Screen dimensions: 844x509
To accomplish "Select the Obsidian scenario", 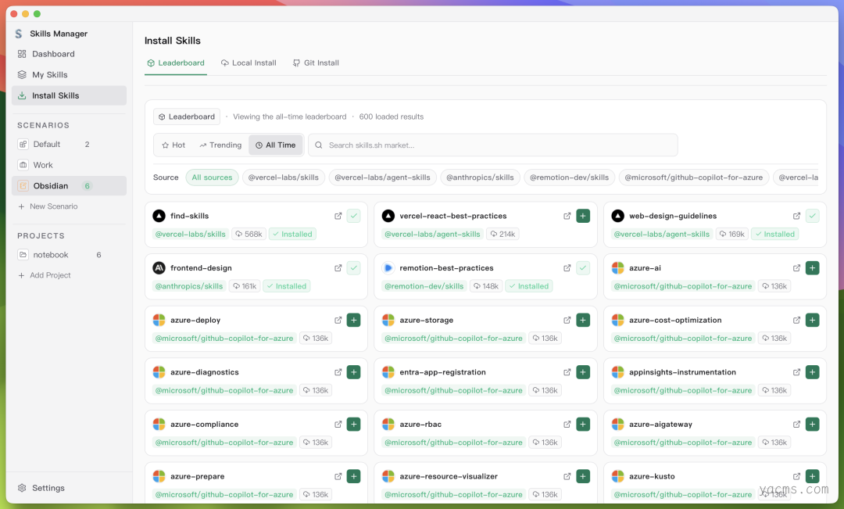I will [x=69, y=186].
